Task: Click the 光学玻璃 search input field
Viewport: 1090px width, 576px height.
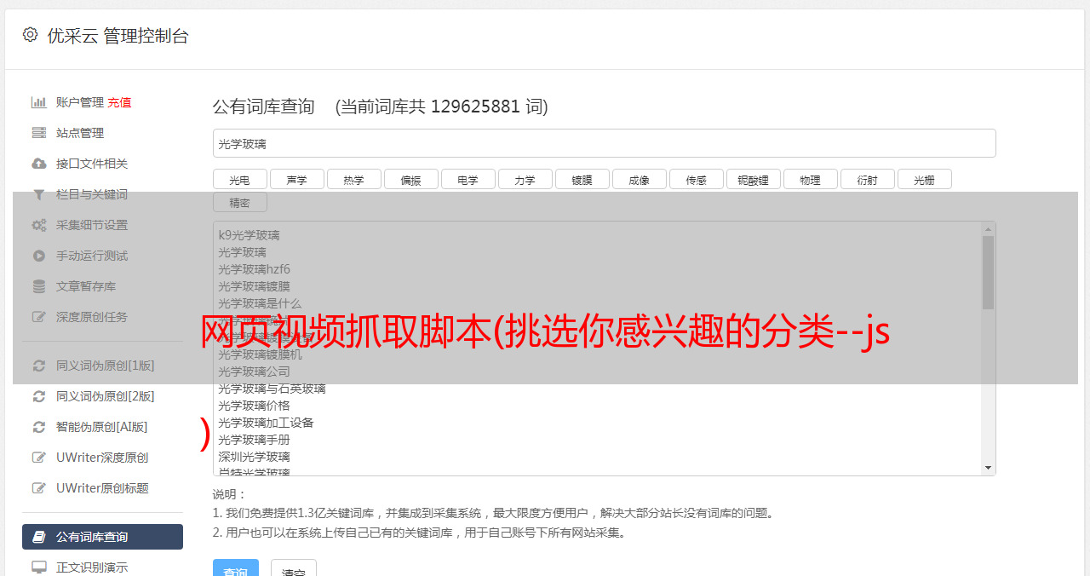Action: (605, 143)
